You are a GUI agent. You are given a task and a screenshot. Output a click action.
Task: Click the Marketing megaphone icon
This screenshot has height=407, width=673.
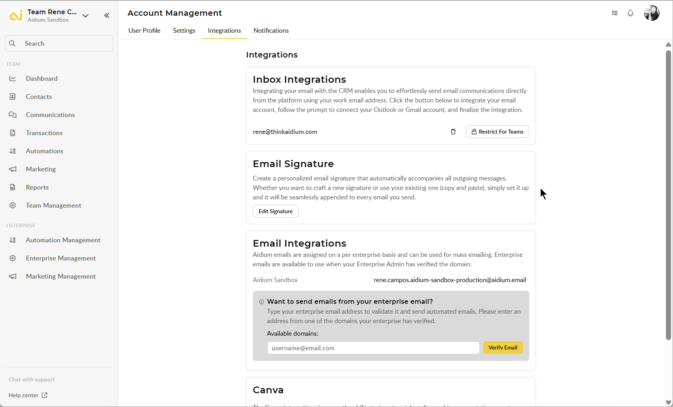[13, 169]
